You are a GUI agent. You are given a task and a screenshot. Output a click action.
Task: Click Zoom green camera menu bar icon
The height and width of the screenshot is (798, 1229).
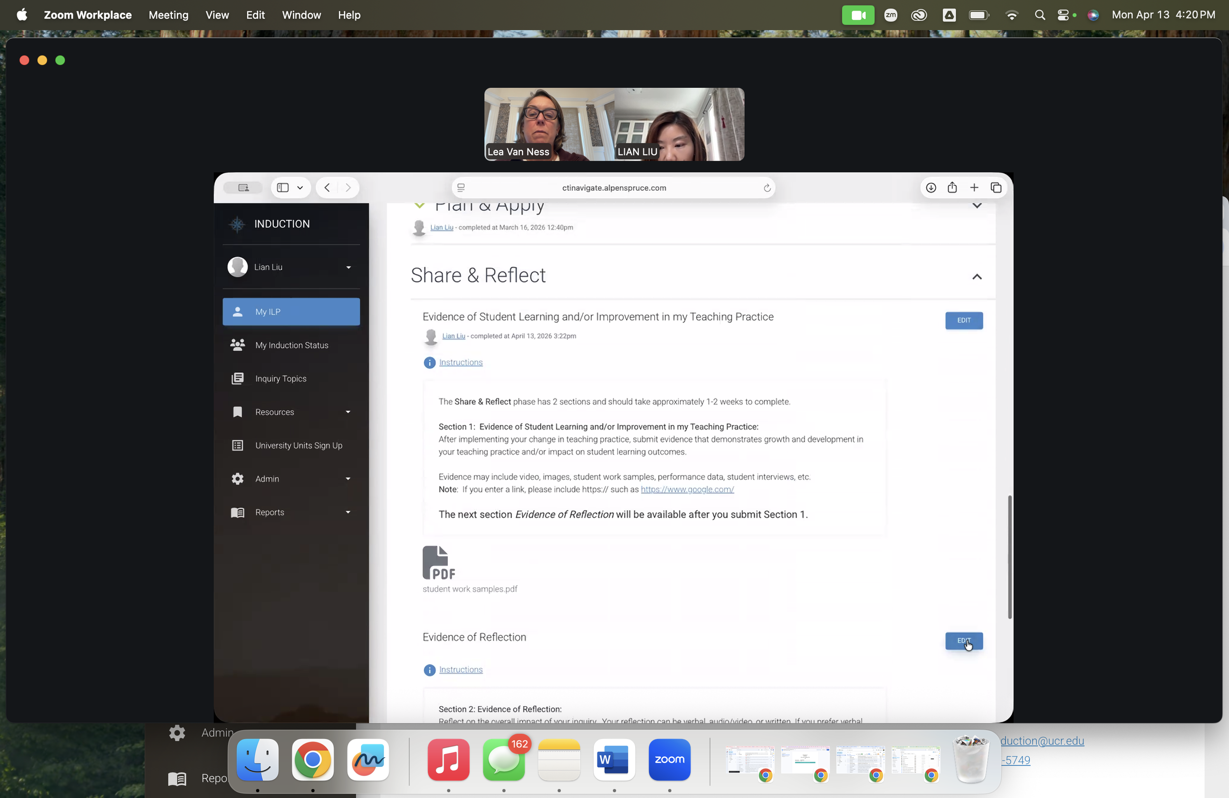858,15
